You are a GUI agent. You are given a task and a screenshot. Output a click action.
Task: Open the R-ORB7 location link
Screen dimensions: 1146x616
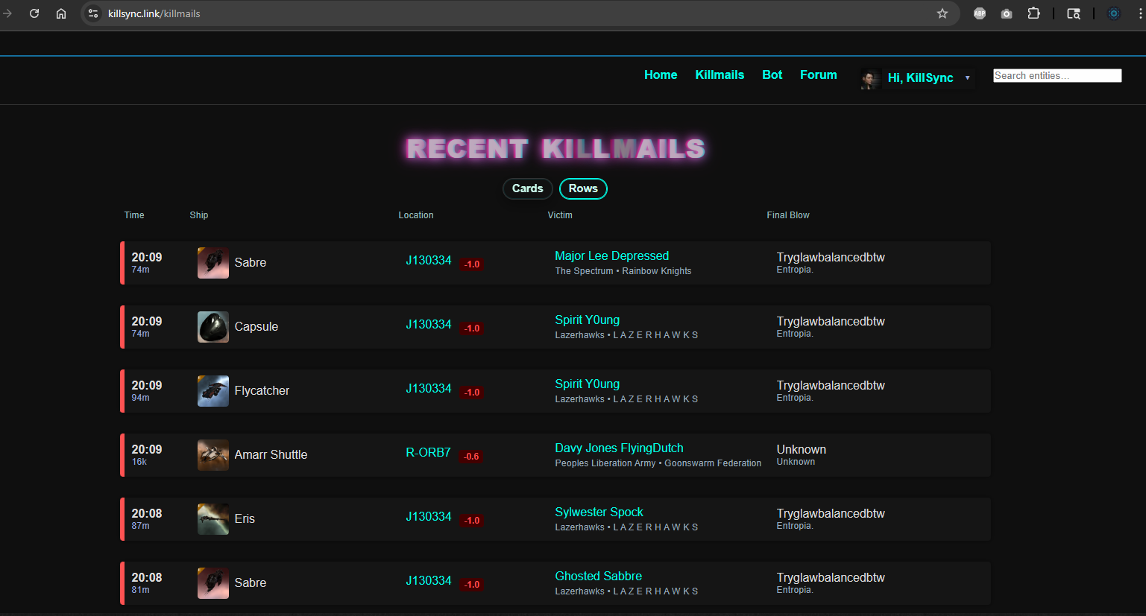[428, 453]
